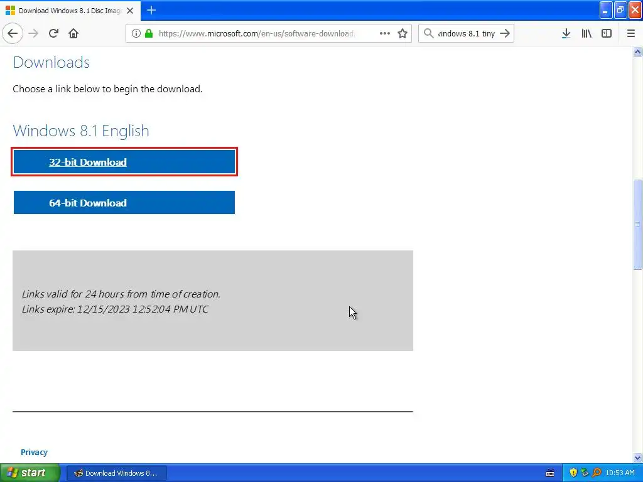Viewport: 643px width, 482px height.
Task: Close the Download Windows 8.1 tab
Action: coord(130,11)
